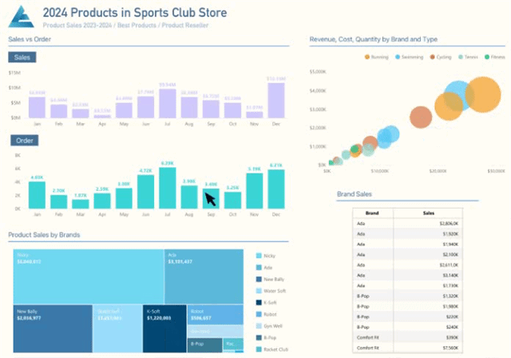Click the Running legend marker
Image resolution: width=511 pixels, height=358 pixels.
367,58
